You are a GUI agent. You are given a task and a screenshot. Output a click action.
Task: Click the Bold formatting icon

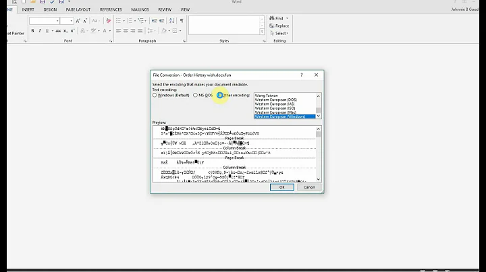click(32, 30)
